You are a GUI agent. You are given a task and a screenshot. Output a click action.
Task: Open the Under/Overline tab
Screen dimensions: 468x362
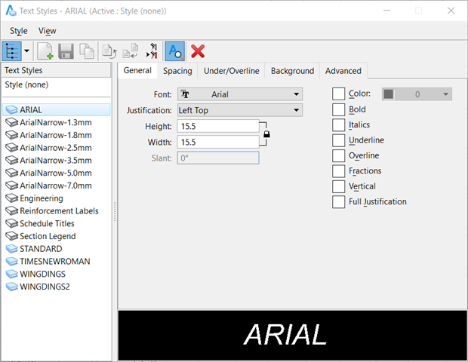click(231, 71)
